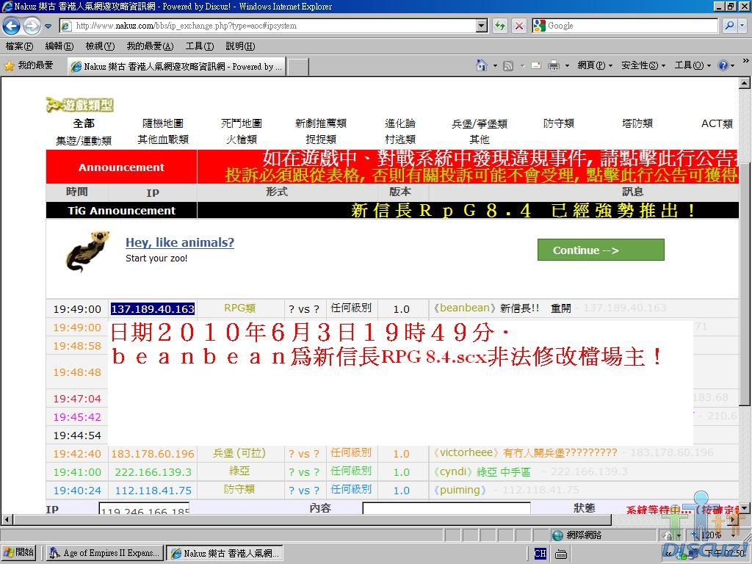The width and height of the screenshot is (752, 564).
Task: Open the 工具 menu in menu bar
Action: click(199, 46)
